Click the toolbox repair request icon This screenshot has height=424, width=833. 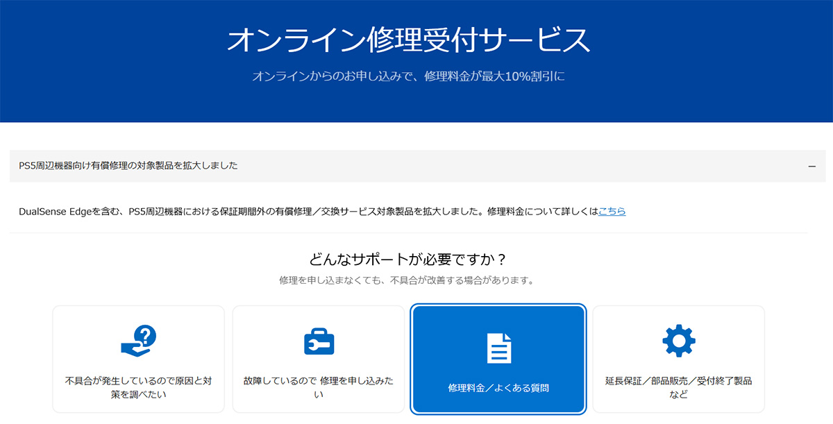(x=319, y=342)
